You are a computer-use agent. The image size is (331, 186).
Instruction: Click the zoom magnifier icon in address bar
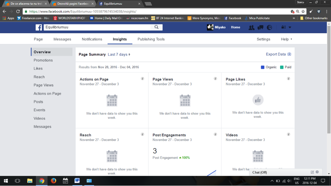[x=298, y=12]
